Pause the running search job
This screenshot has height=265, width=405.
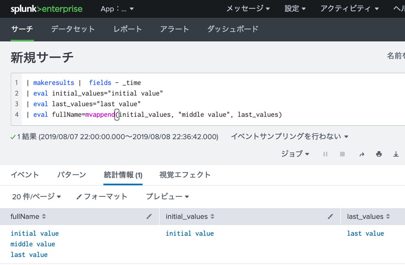point(325,154)
